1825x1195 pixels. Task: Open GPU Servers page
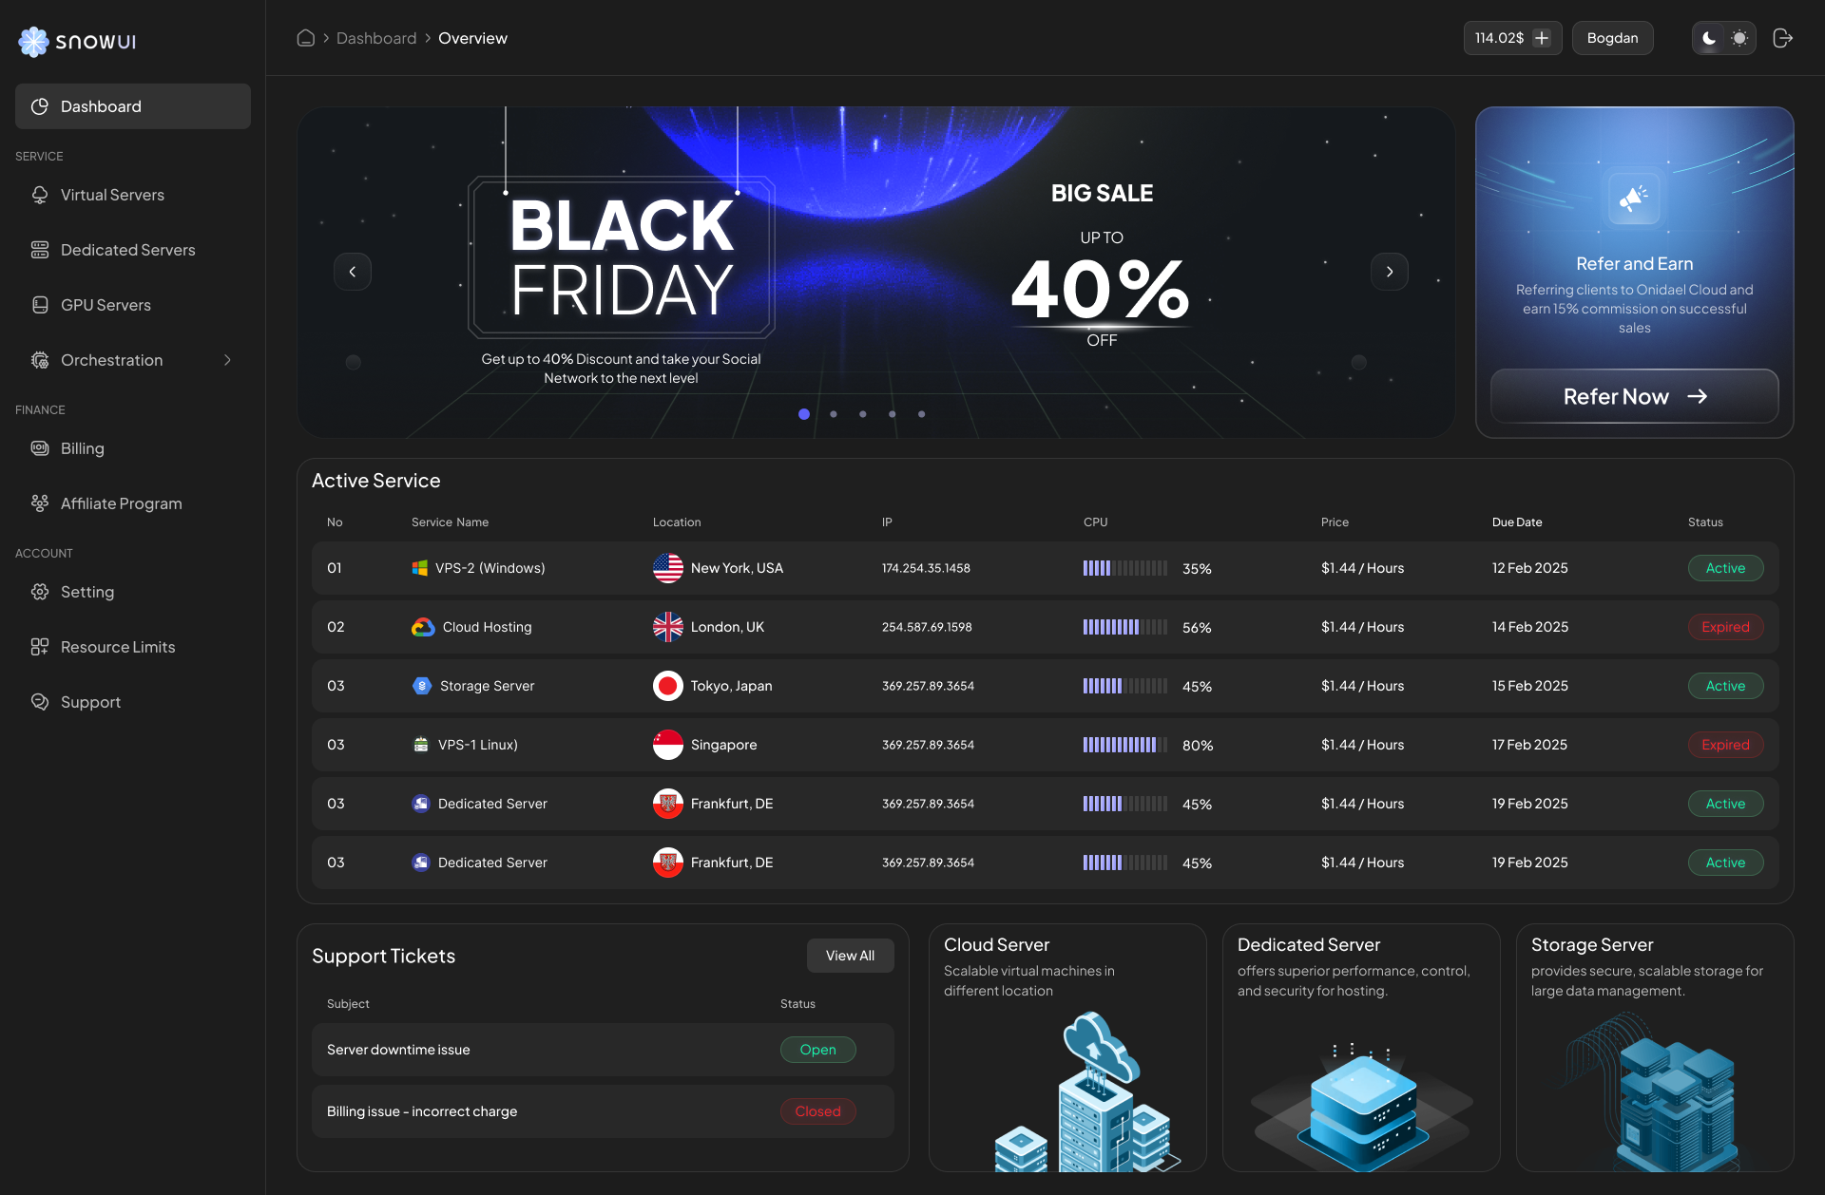[x=105, y=304]
